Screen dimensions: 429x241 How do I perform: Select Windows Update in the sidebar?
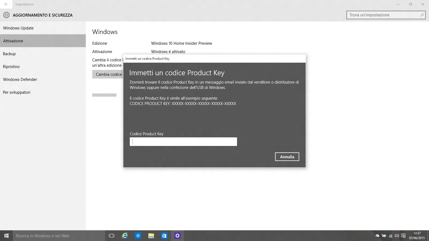click(x=43, y=28)
